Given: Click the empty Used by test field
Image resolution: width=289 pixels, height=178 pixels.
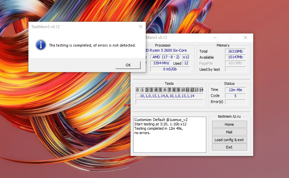Looking at the screenshot, I should pos(235,69).
